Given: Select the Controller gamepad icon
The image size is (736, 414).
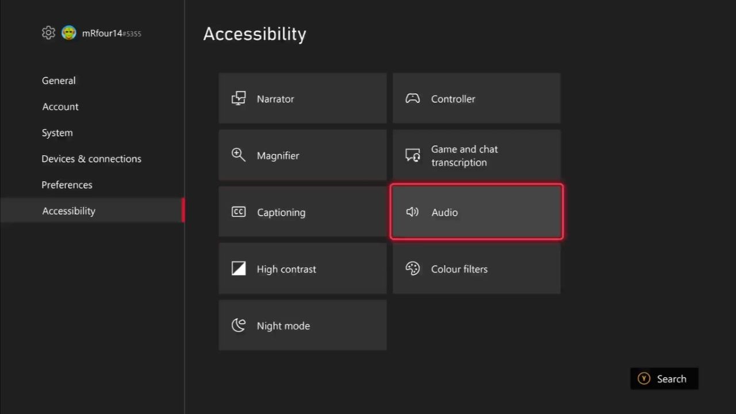Looking at the screenshot, I should (413, 98).
